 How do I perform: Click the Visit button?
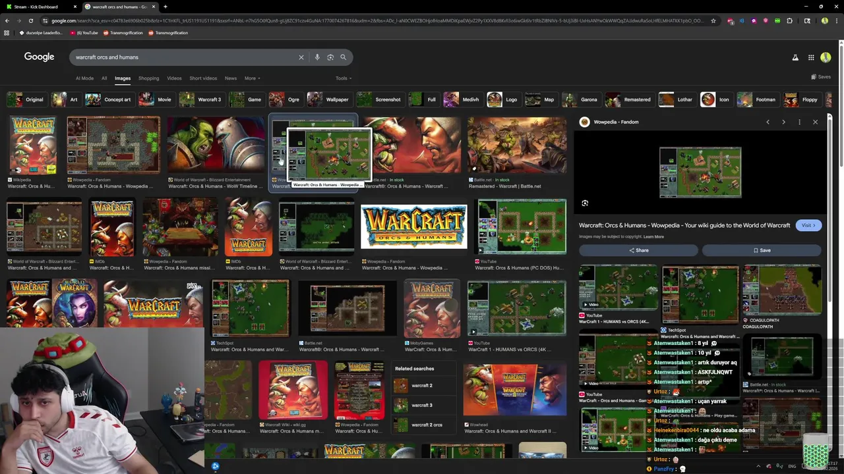(808, 225)
